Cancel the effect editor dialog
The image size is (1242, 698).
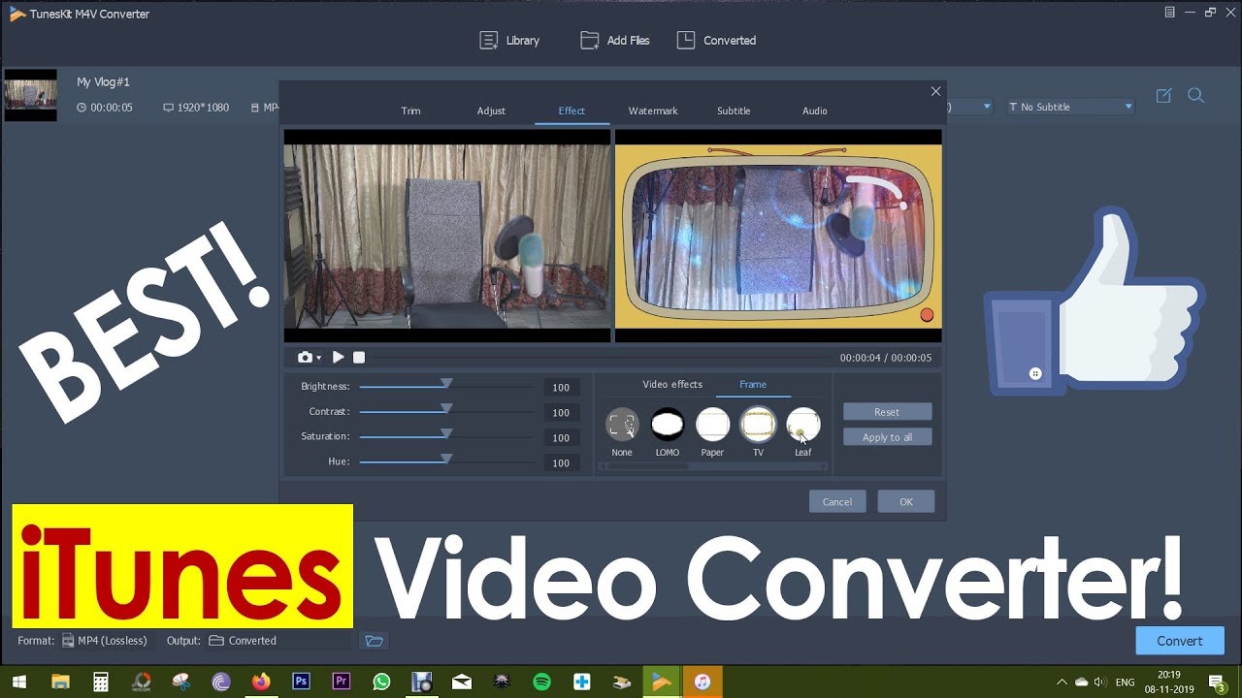[x=837, y=501]
